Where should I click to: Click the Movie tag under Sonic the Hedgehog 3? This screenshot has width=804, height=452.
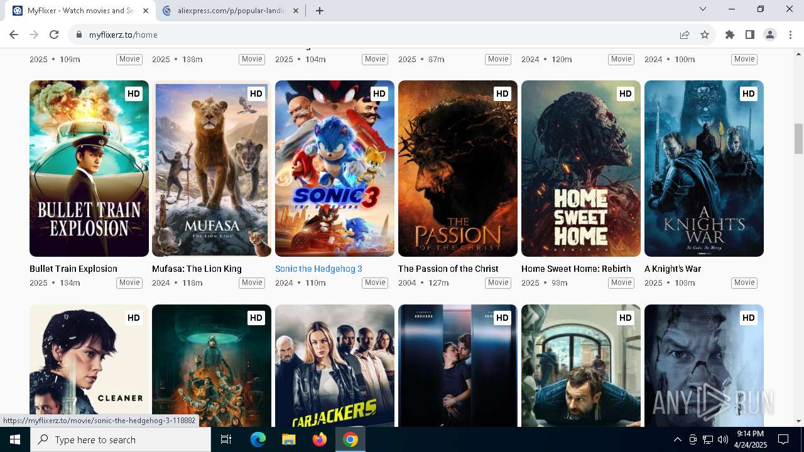pyautogui.click(x=375, y=283)
